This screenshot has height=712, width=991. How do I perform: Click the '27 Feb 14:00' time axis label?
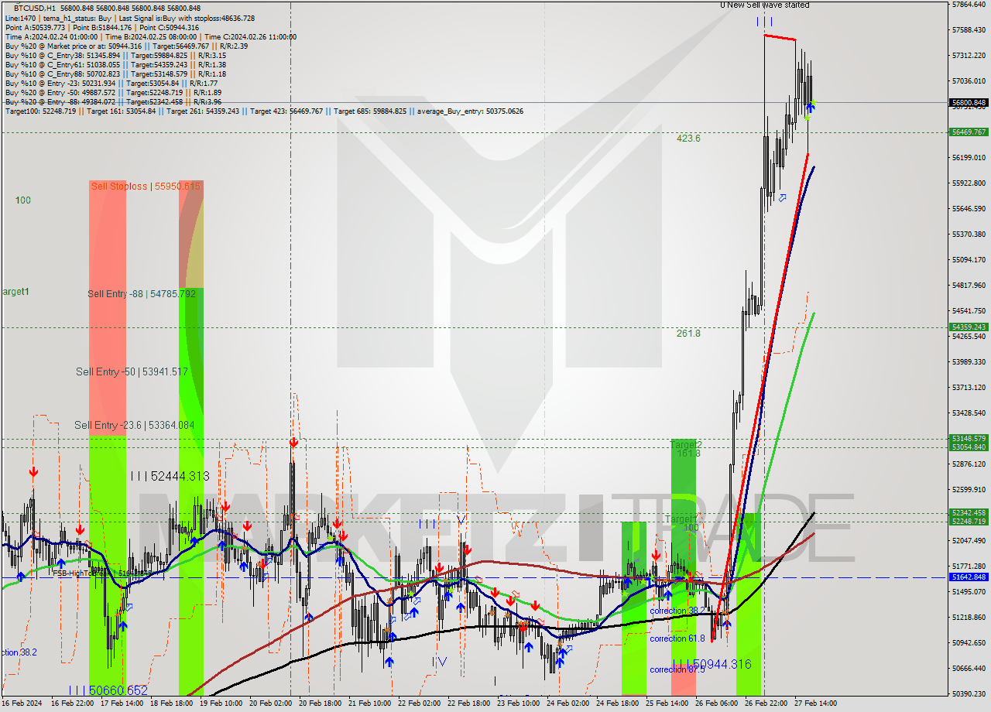click(x=815, y=703)
